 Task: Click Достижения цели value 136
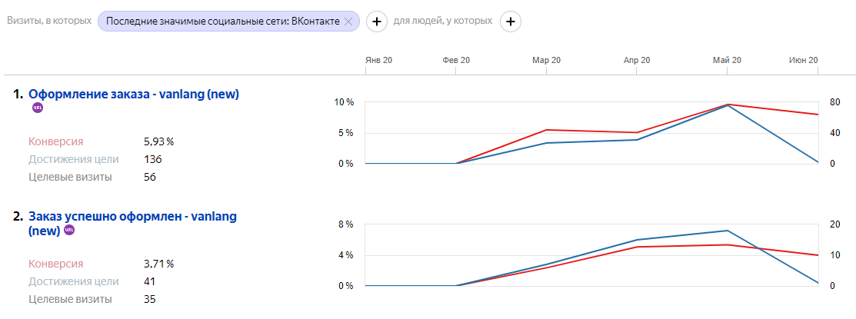click(152, 159)
